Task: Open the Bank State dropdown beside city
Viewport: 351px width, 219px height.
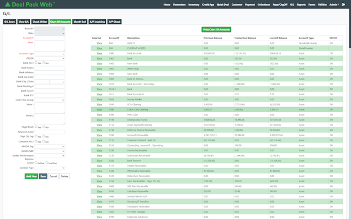Action: point(57,82)
